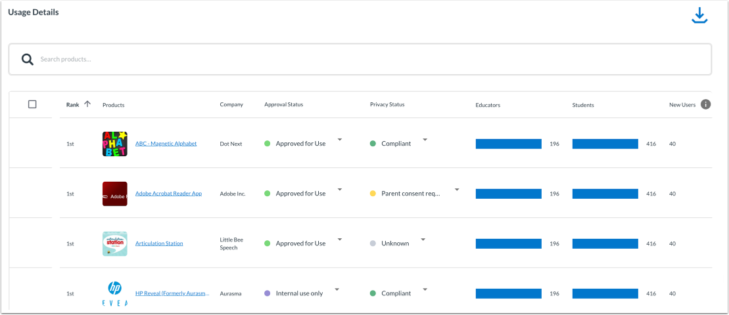Open HP Reveal app thumbnail
Image resolution: width=729 pixels, height=315 pixels.
tap(115, 293)
